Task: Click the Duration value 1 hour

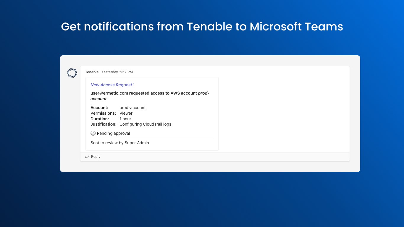Action: pyautogui.click(x=125, y=119)
